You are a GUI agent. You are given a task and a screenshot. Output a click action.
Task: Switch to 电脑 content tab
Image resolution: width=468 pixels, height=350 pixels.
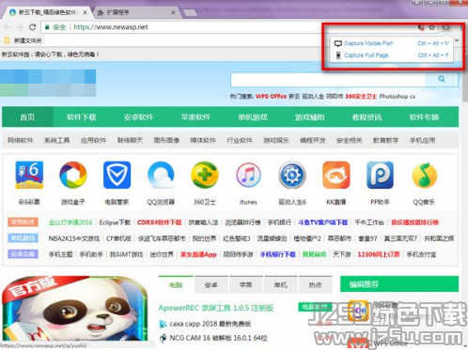pyautogui.click(x=176, y=284)
